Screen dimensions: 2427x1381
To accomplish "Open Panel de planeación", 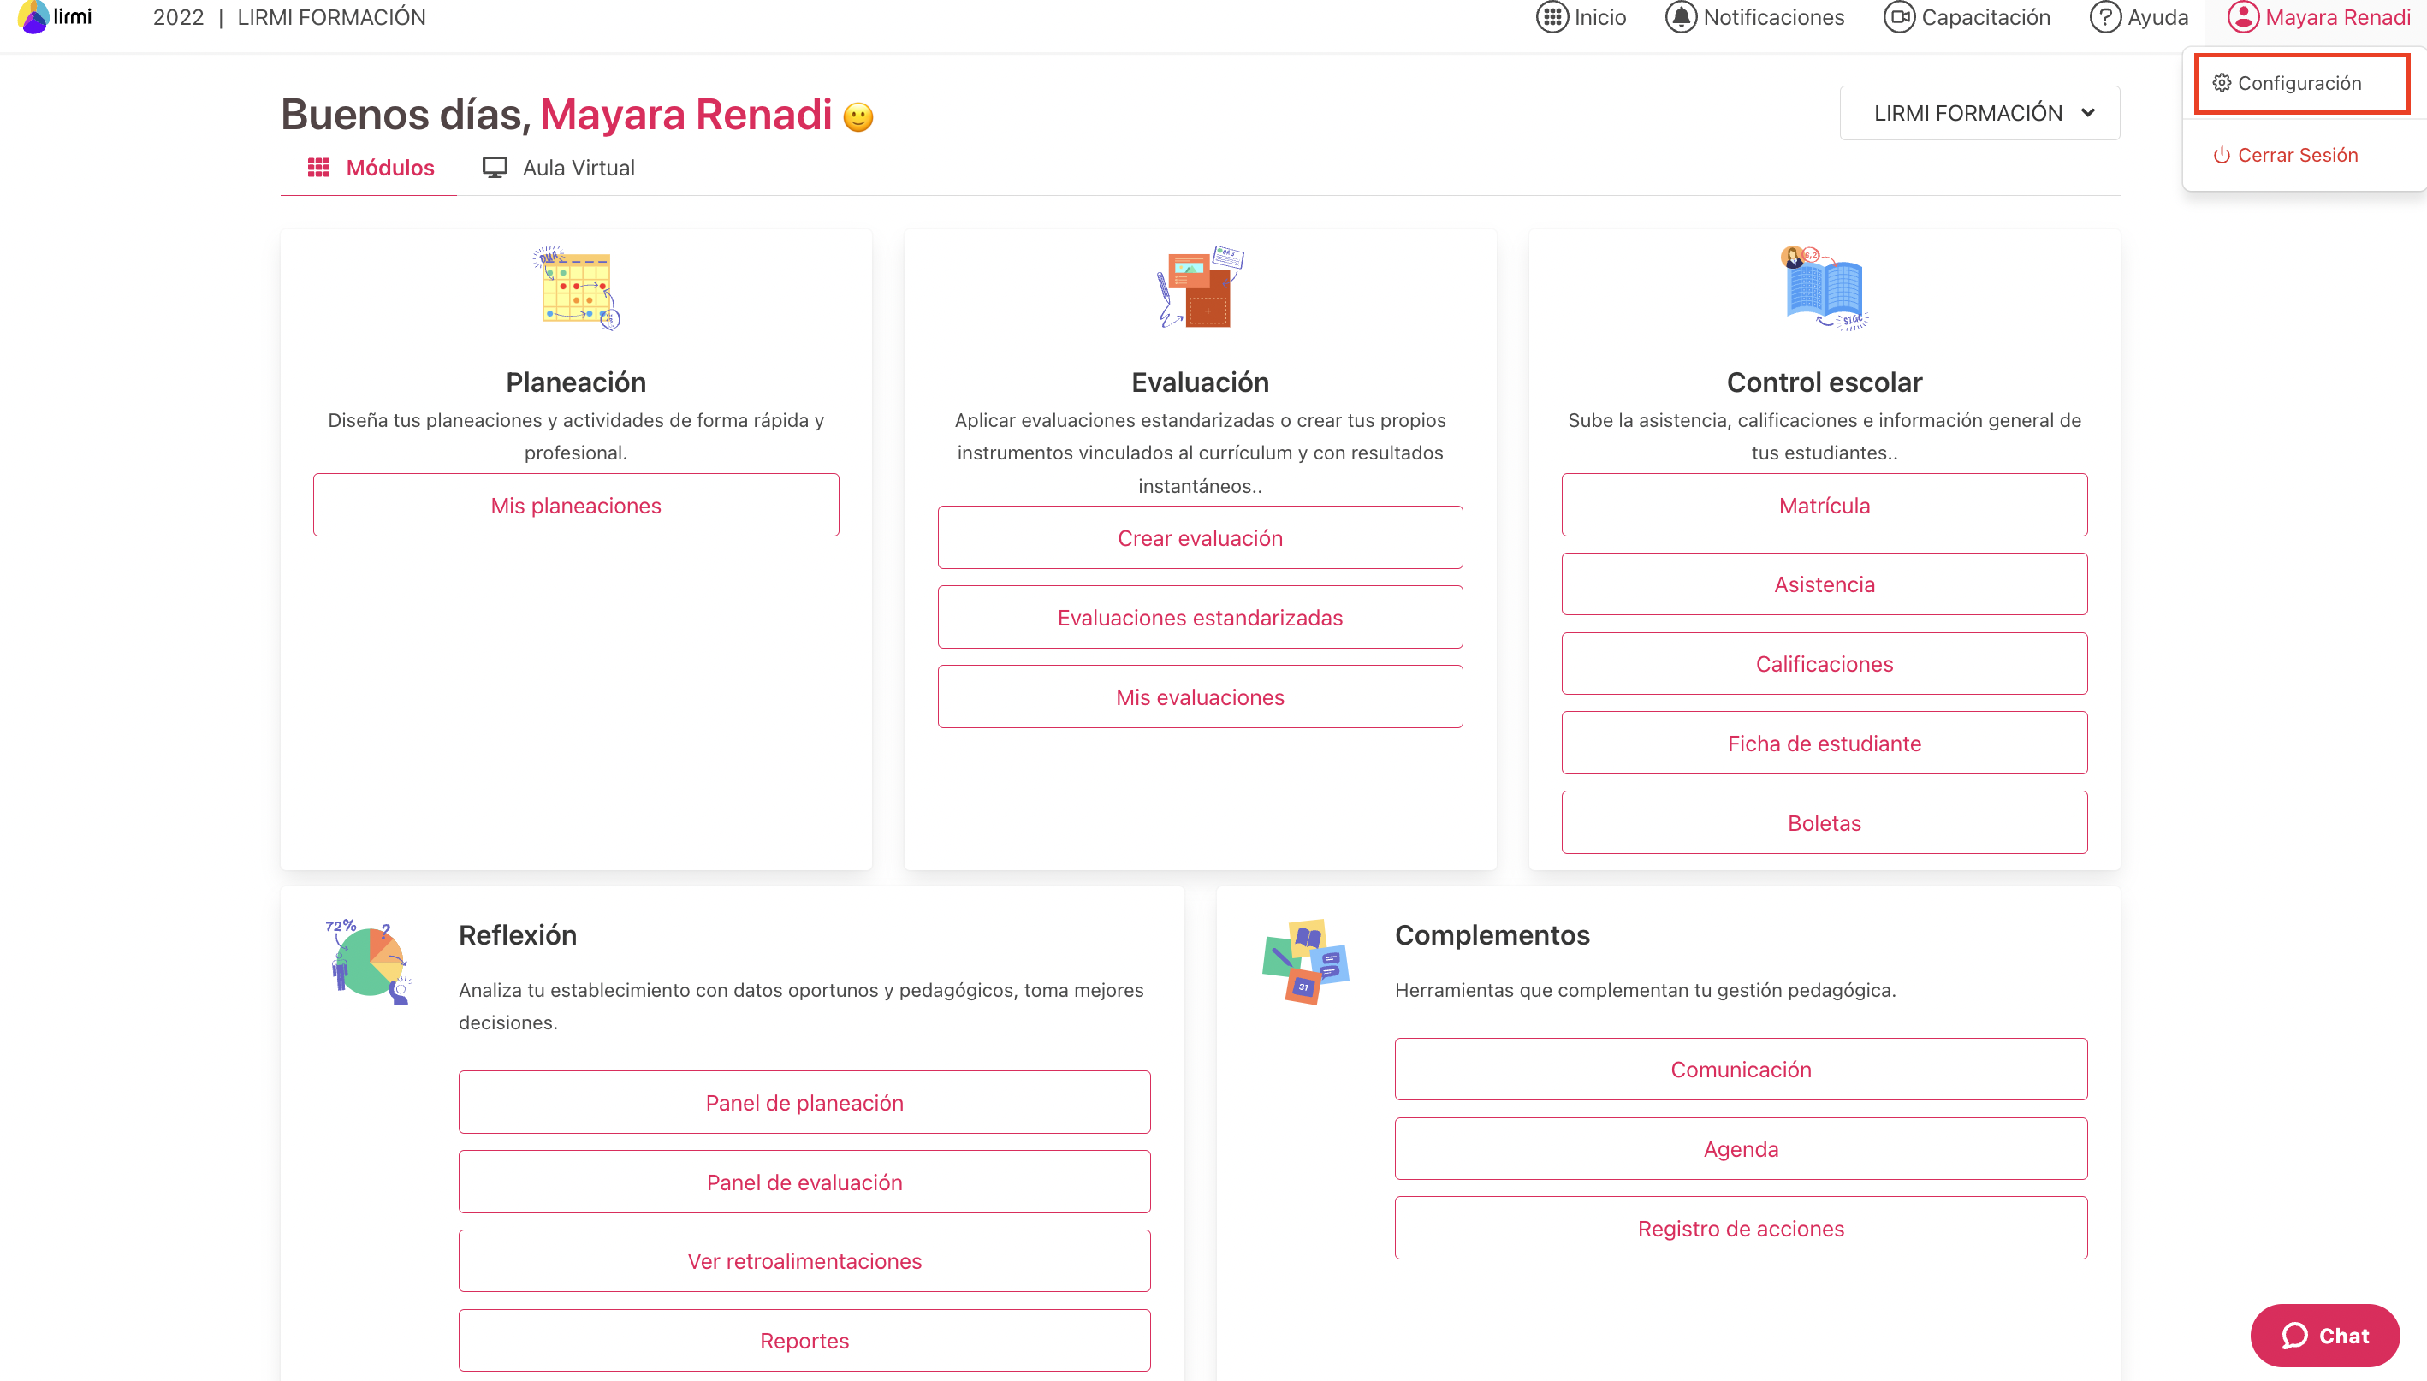I will pyautogui.click(x=804, y=1102).
